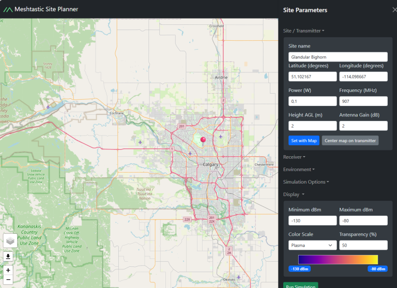Zoom out the map with minus button
The height and width of the screenshot is (288, 397).
[8, 280]
